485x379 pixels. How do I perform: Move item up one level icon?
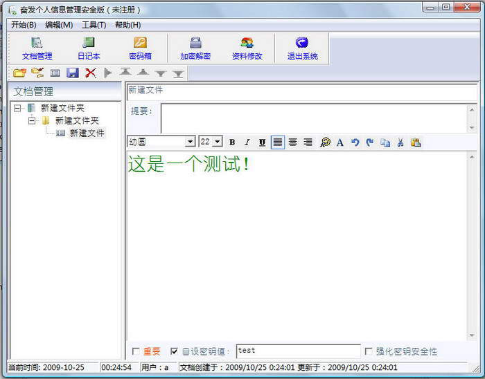[143, 73]
